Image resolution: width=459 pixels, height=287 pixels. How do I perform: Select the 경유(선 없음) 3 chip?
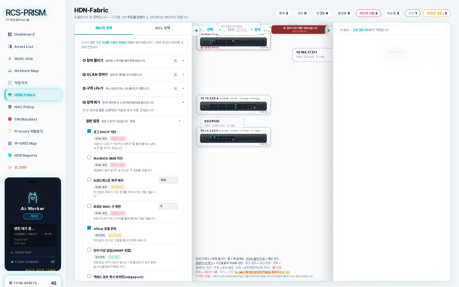tap(437, 13)
